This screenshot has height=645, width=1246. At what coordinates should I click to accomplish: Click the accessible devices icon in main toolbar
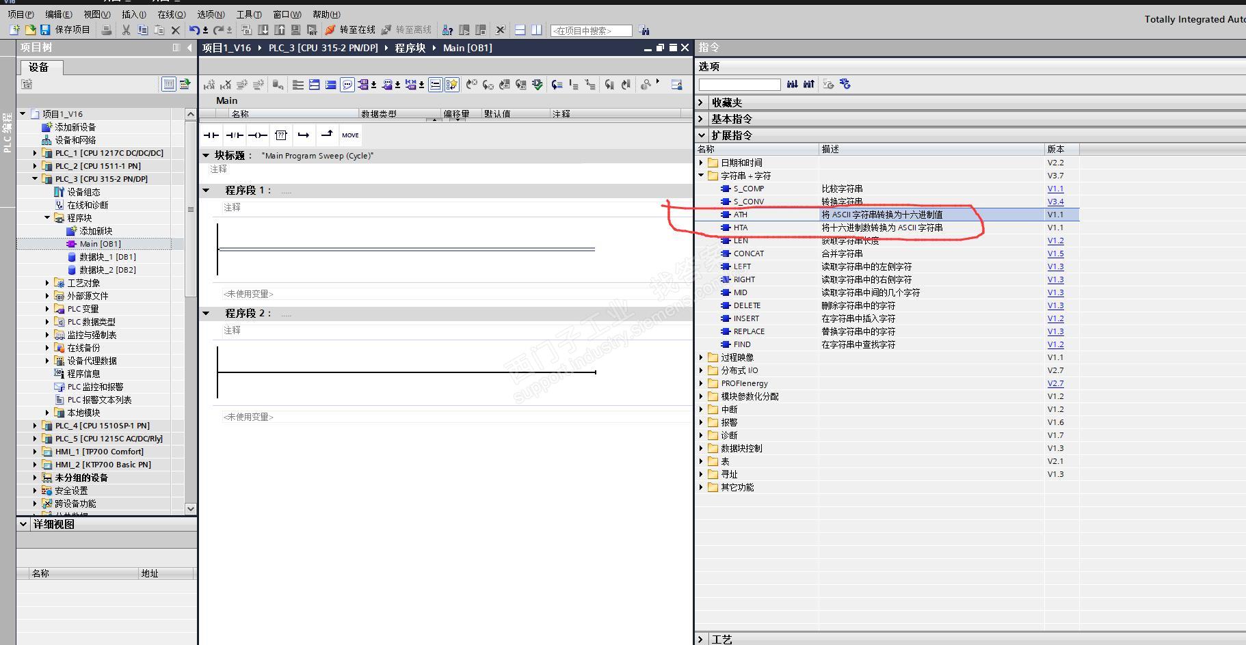[x=447, y=30]
